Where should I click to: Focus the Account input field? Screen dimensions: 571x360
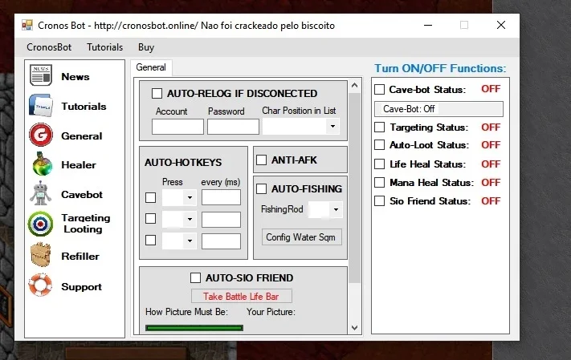[177, 127]
